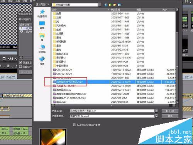This screenshot has height=145, width=193.
Task: Click the vertical scrollbar thumb of the file list
Action: pyautogui.click(x=177, y=66)
